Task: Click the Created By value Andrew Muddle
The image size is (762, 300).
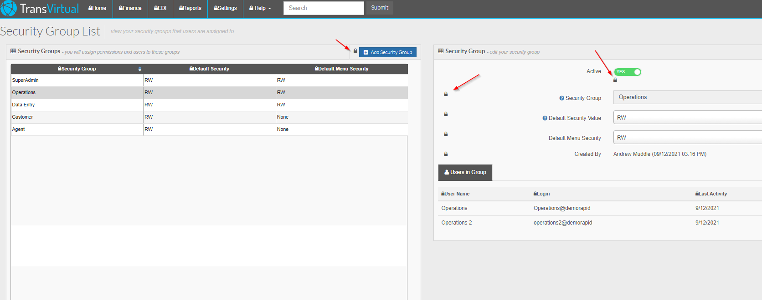Action: (660, 154)
